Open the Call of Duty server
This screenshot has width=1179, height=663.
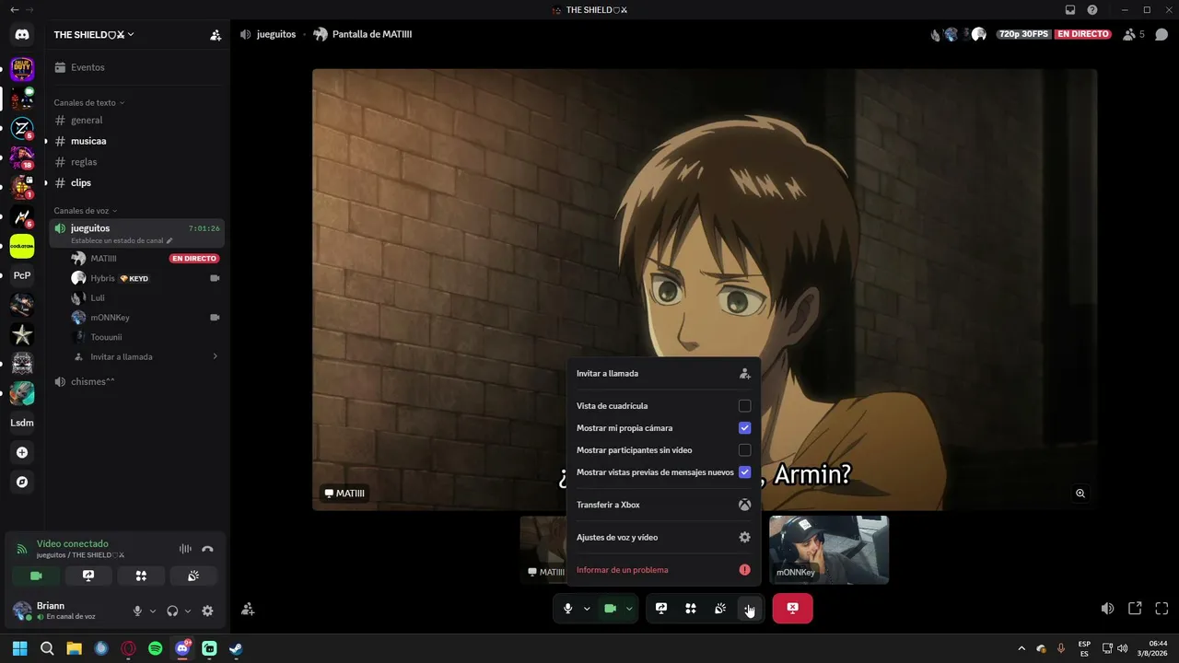(x=22, y=68)
